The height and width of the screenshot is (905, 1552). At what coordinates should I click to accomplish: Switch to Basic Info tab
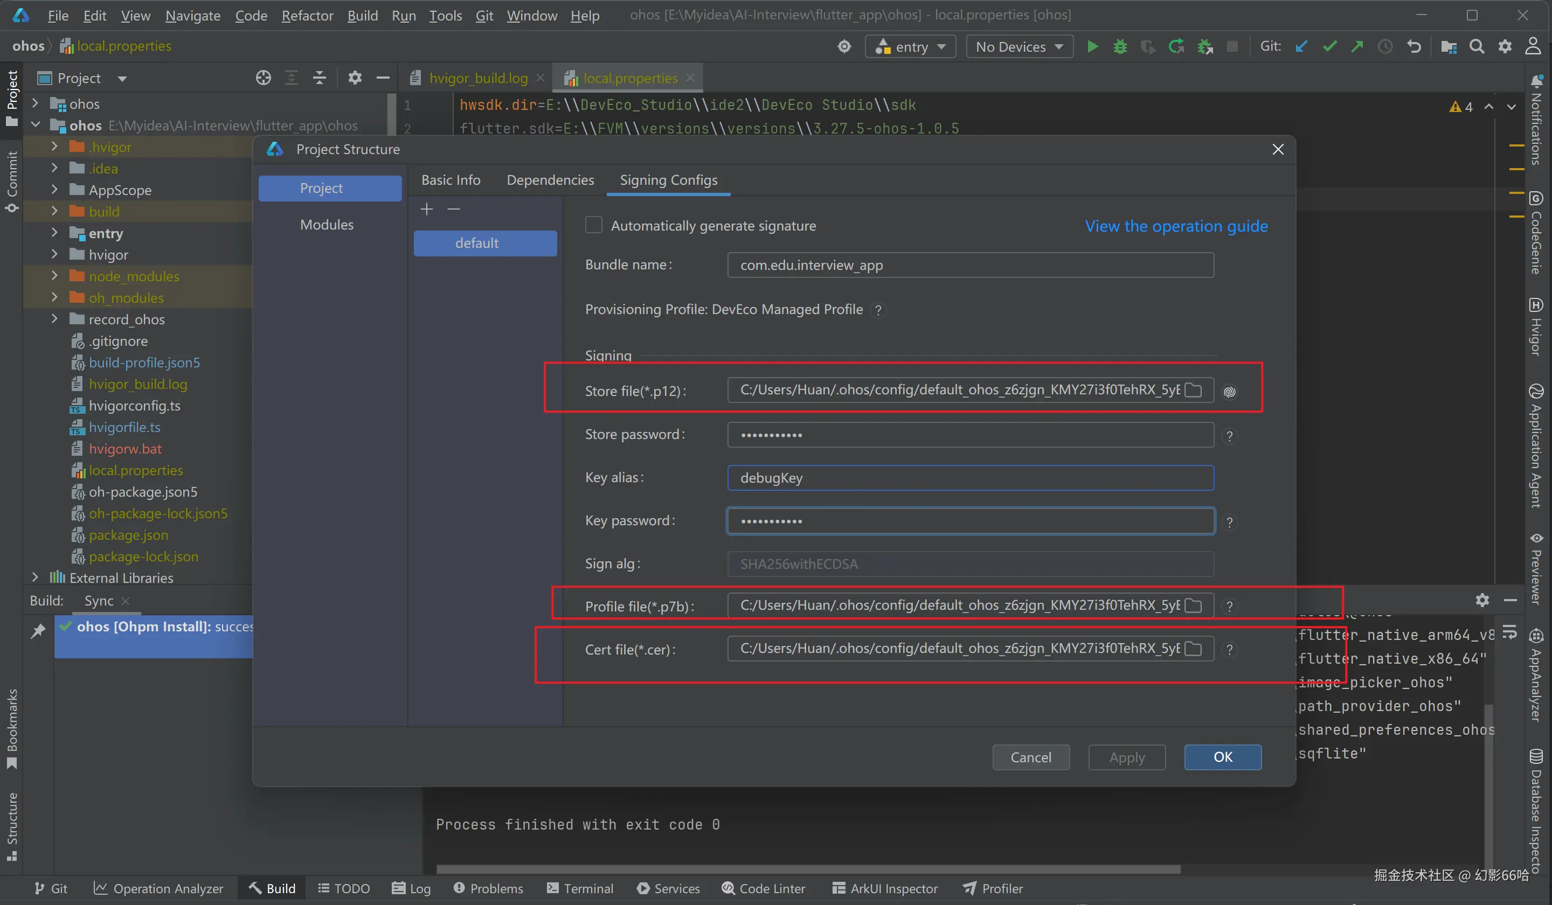point(451,180)
